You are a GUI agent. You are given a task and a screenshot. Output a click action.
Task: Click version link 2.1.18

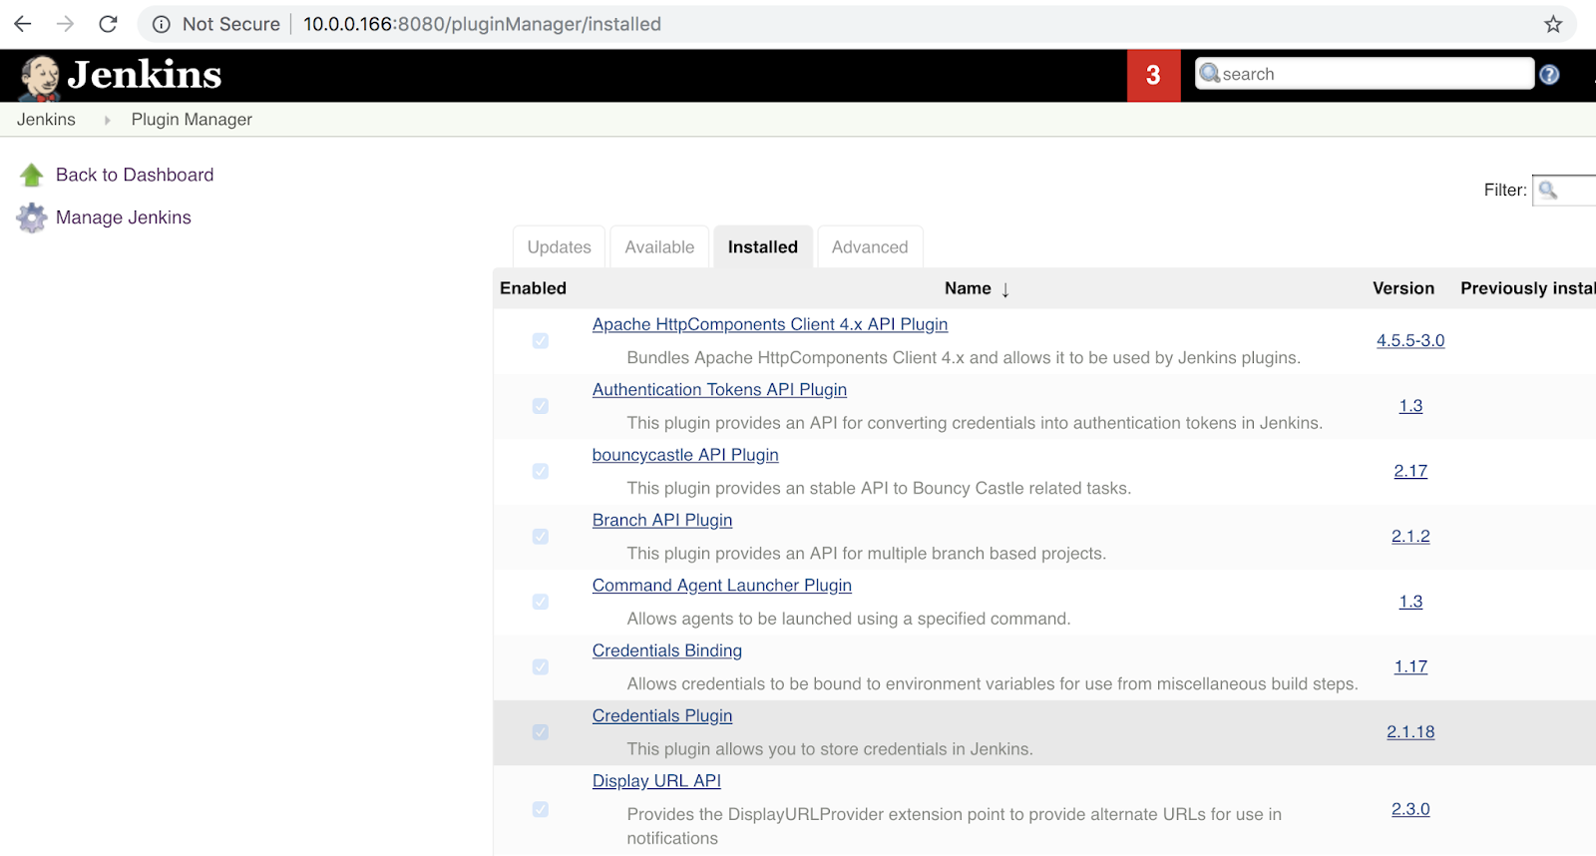[x=1410, y=731]
